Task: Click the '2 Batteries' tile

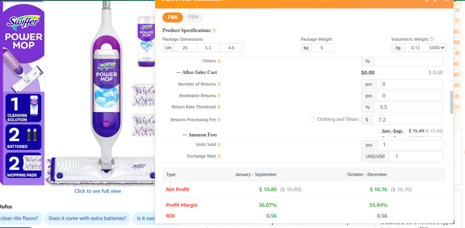Action: coord(24,137)
